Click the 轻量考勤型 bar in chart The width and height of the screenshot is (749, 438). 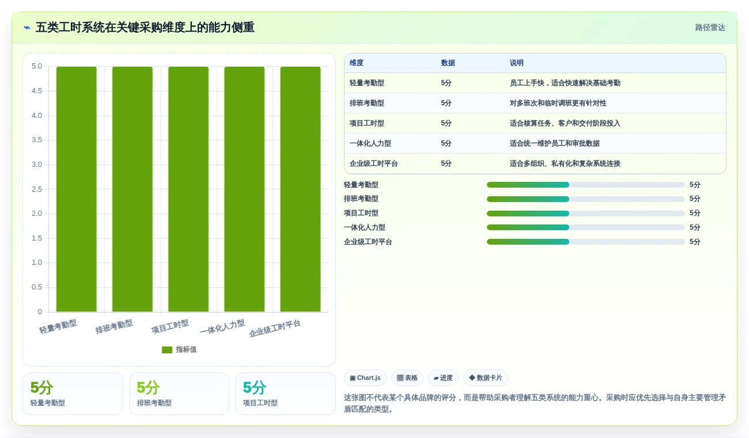click(x=77, y=189)
